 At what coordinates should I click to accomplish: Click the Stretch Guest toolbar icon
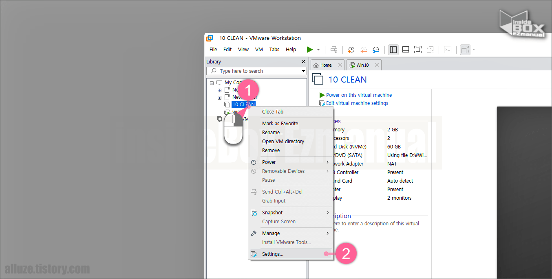465,50
